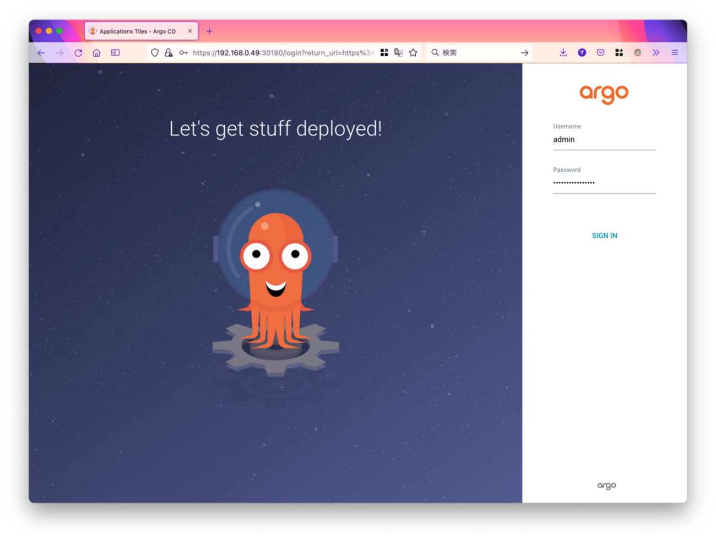Reload the current page
This screenshot has width=716, height=541.
click(x=78, y=53)
